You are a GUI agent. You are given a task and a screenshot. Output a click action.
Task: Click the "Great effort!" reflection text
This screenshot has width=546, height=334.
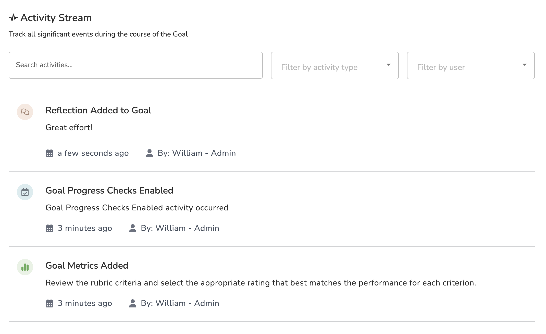click(x=69, y=127)
